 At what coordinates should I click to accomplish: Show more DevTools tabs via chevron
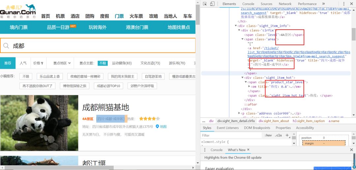coord(323,4)
